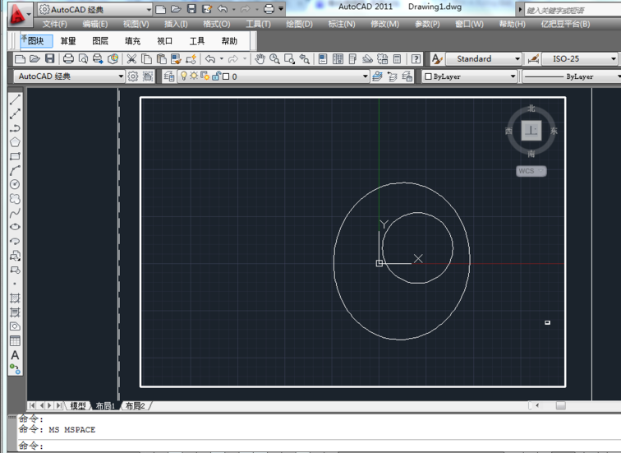Click the Zoom Realtime magnifier icon

click(274, 59)
